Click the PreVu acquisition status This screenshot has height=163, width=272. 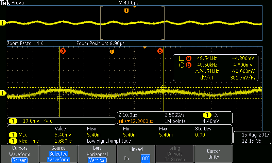pyautogui.click(x=18, y=3)
